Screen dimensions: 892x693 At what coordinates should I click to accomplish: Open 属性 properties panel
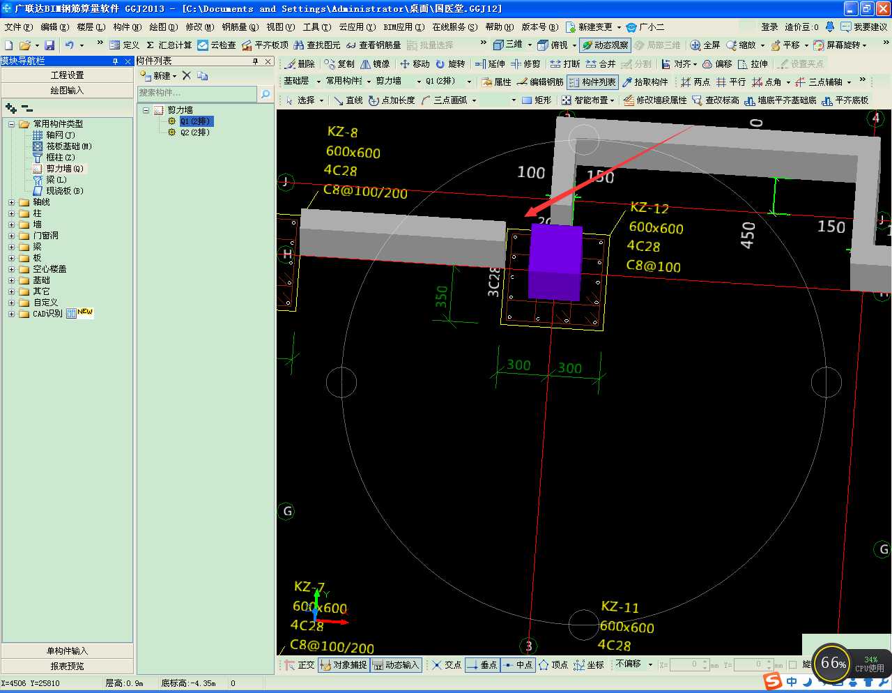coord(496,82)
